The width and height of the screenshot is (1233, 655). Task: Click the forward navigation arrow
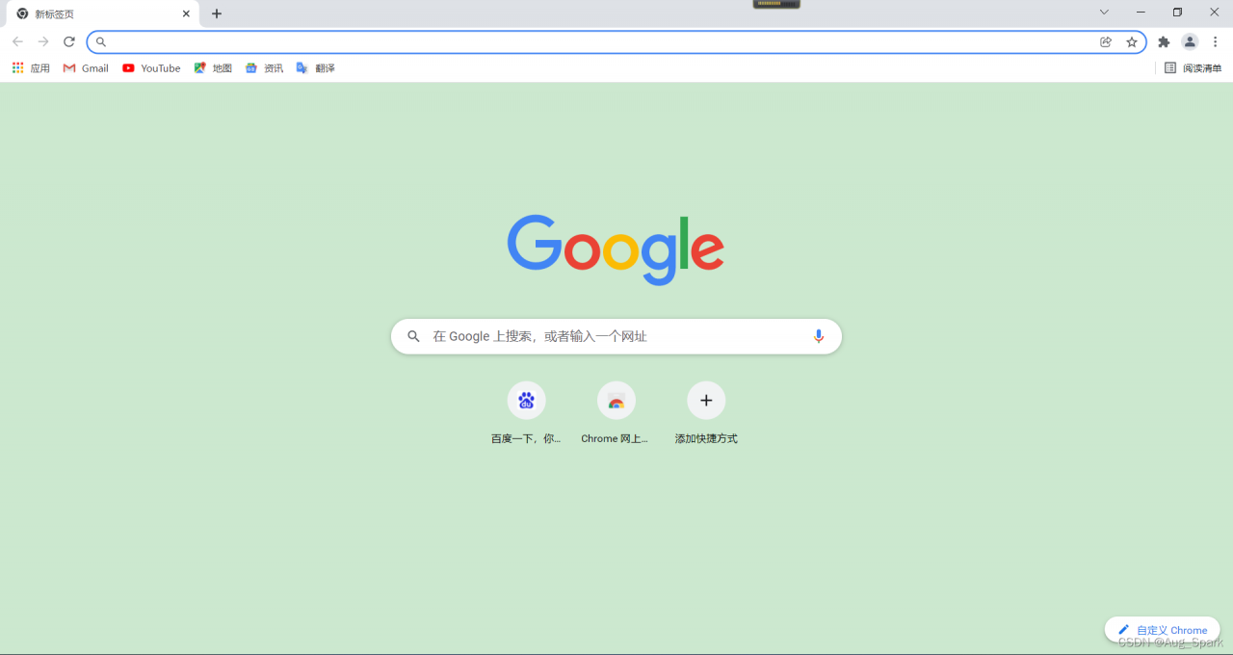pos(43,41)
